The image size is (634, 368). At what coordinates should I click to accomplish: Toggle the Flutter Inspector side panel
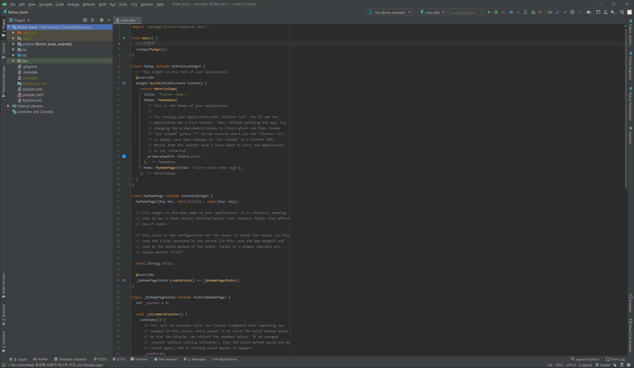tap(631, 66)
